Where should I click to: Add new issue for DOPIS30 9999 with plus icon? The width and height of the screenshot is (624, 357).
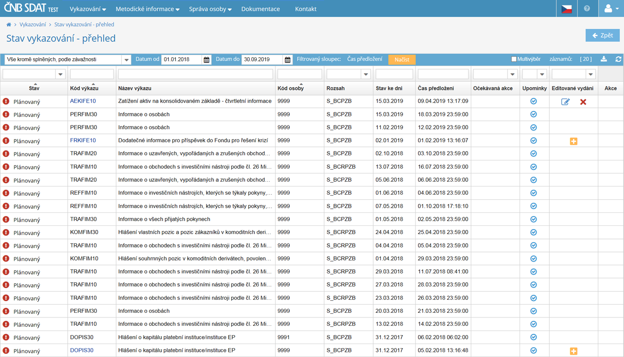point(573,351)
